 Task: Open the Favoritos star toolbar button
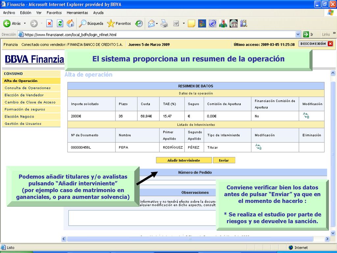(119, 23)
